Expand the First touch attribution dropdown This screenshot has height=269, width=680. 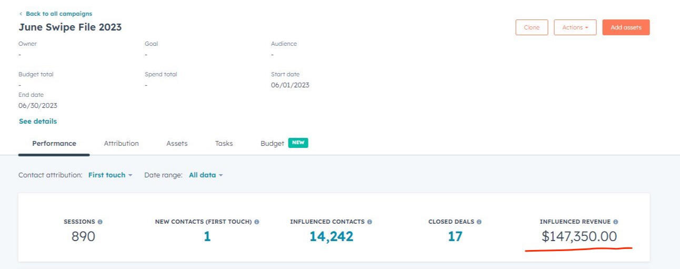(110, 175)
